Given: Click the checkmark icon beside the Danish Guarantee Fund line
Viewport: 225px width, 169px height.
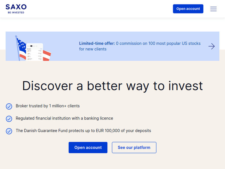Looking at the screenshot, I should [x=9, y=131].
